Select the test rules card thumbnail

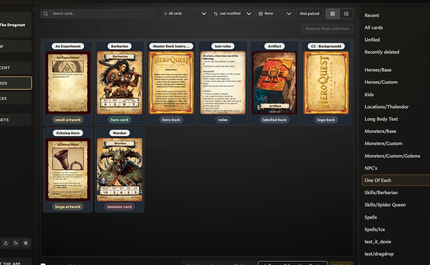223,83
